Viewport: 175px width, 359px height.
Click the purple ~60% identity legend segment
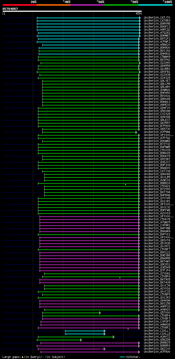coord(87,5)
